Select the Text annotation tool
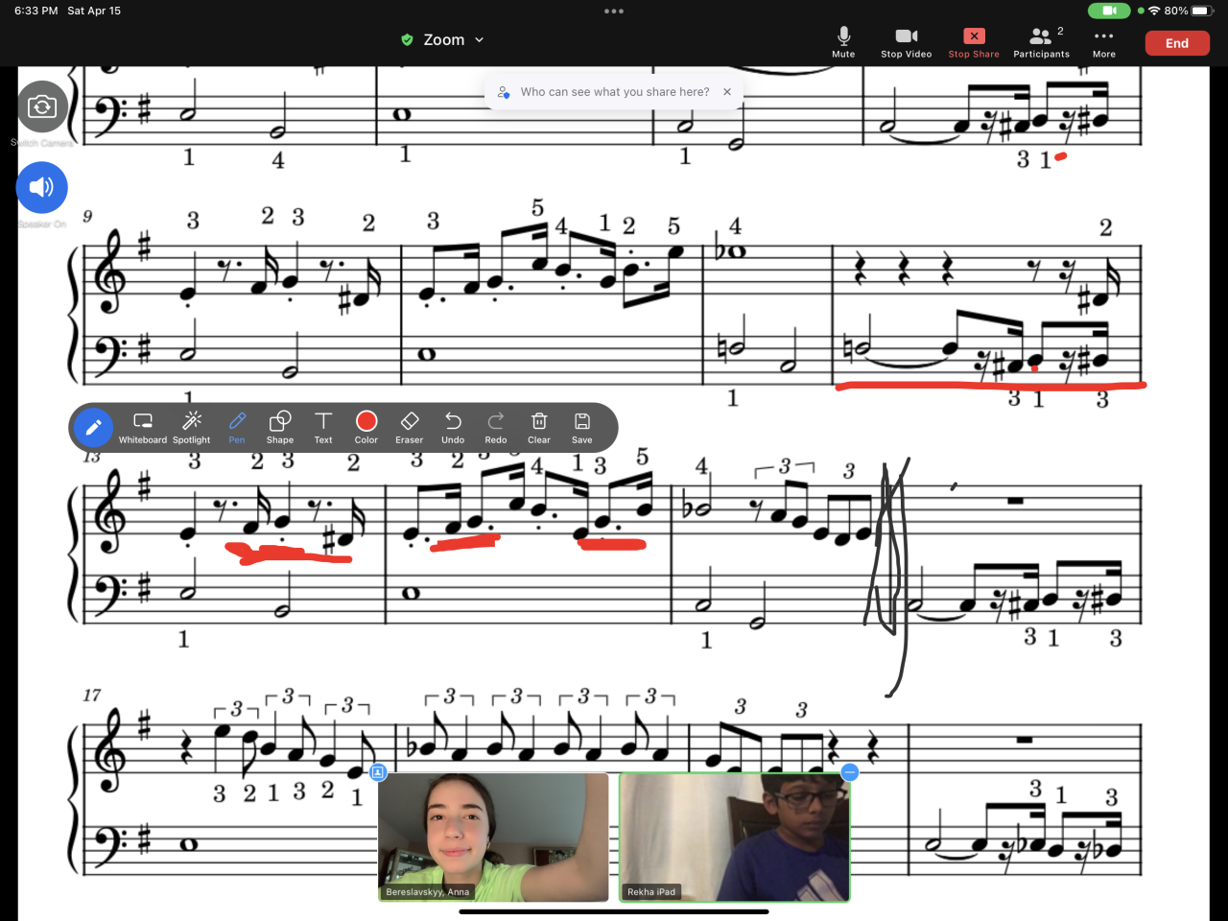The height and width of the screenshot is (921, 1228). click(x=323, y=428)
